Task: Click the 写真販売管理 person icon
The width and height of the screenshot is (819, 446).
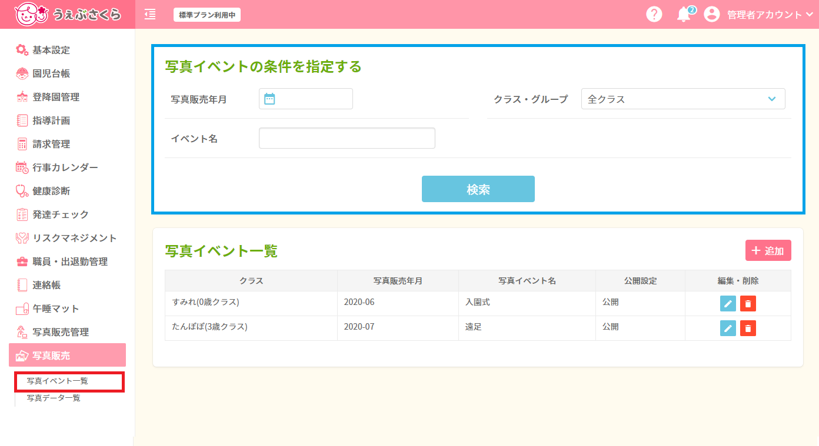Action: point(22,332)
